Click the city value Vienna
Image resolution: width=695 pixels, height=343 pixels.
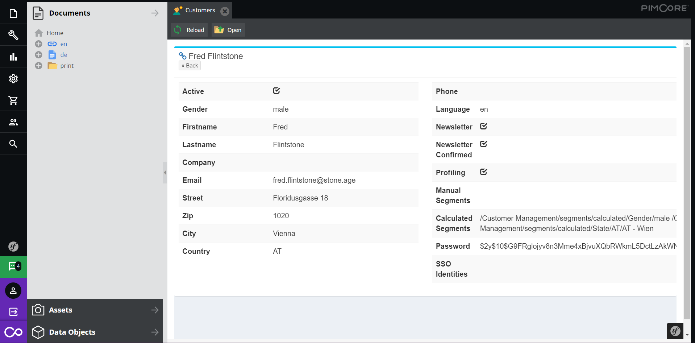point(284,234)
